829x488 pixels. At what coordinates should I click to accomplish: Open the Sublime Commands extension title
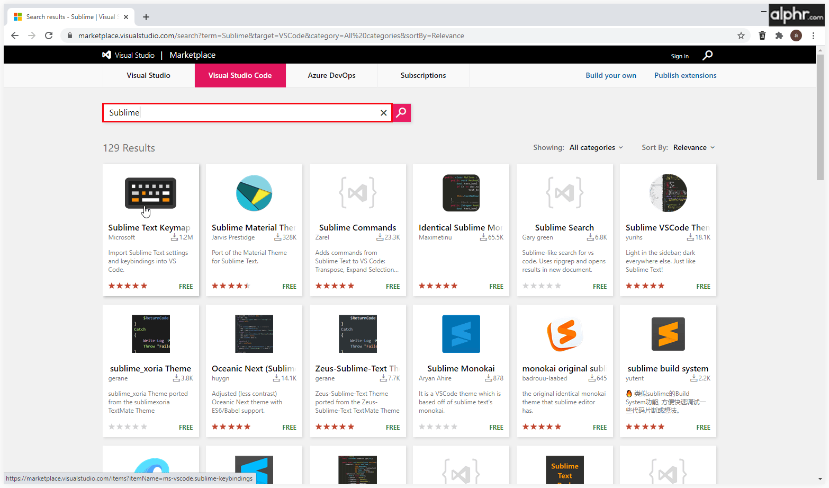pyautogui.click(x=358, y=227)
